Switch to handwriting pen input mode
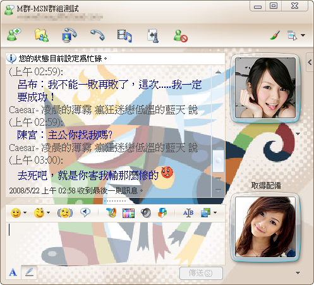The width and height of the screenshot is (314, 285). pos(29,272)
